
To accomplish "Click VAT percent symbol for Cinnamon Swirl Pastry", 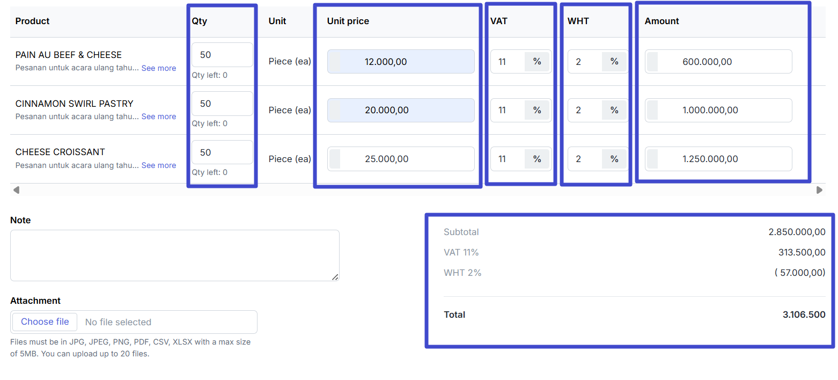I will tap(537, 110).
